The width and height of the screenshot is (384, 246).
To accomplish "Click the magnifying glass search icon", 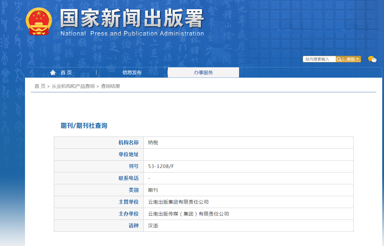I will point(339,59).
